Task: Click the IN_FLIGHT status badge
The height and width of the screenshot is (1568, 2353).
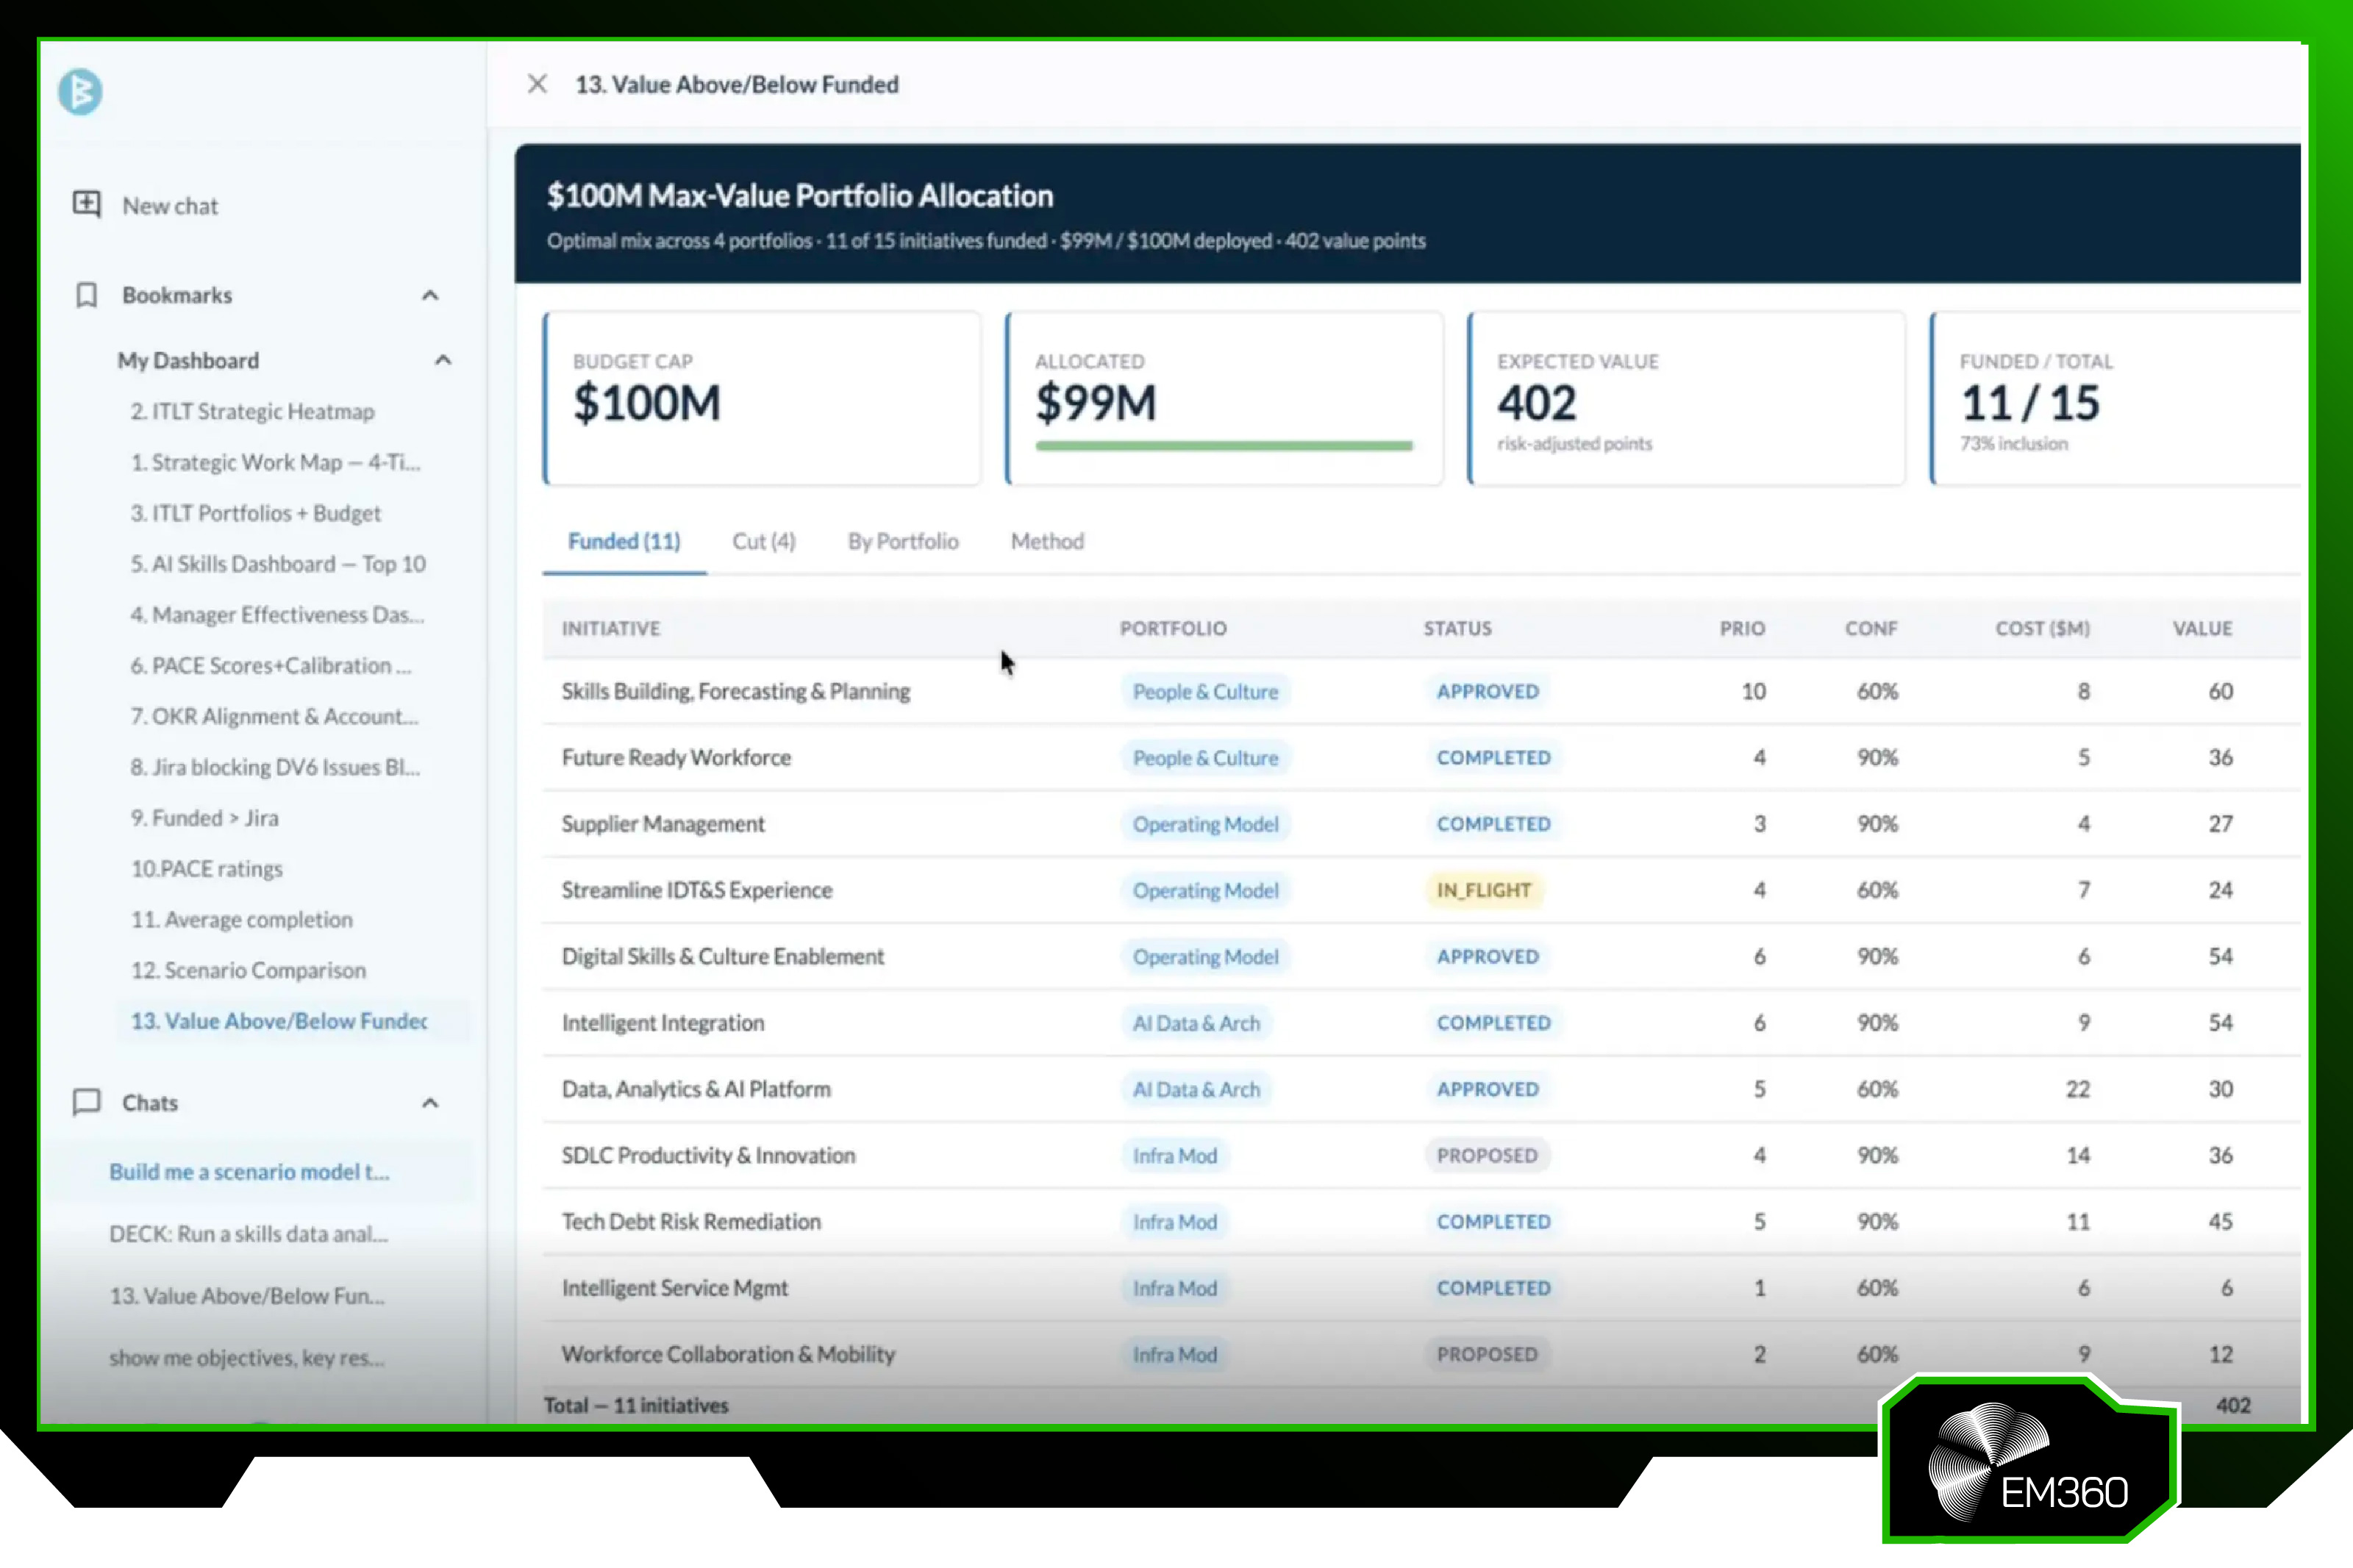Action: pyautogui.click(x=1483, y=890)
